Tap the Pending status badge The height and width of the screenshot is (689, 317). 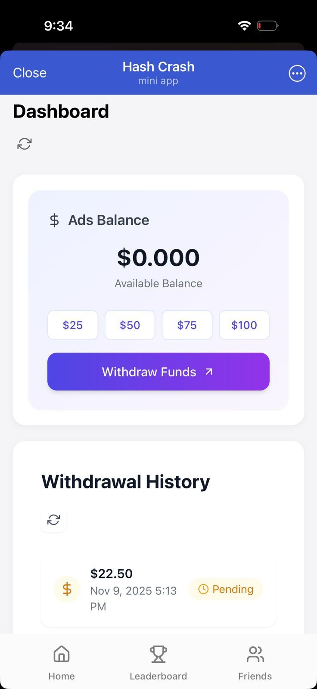click(226, 589)
